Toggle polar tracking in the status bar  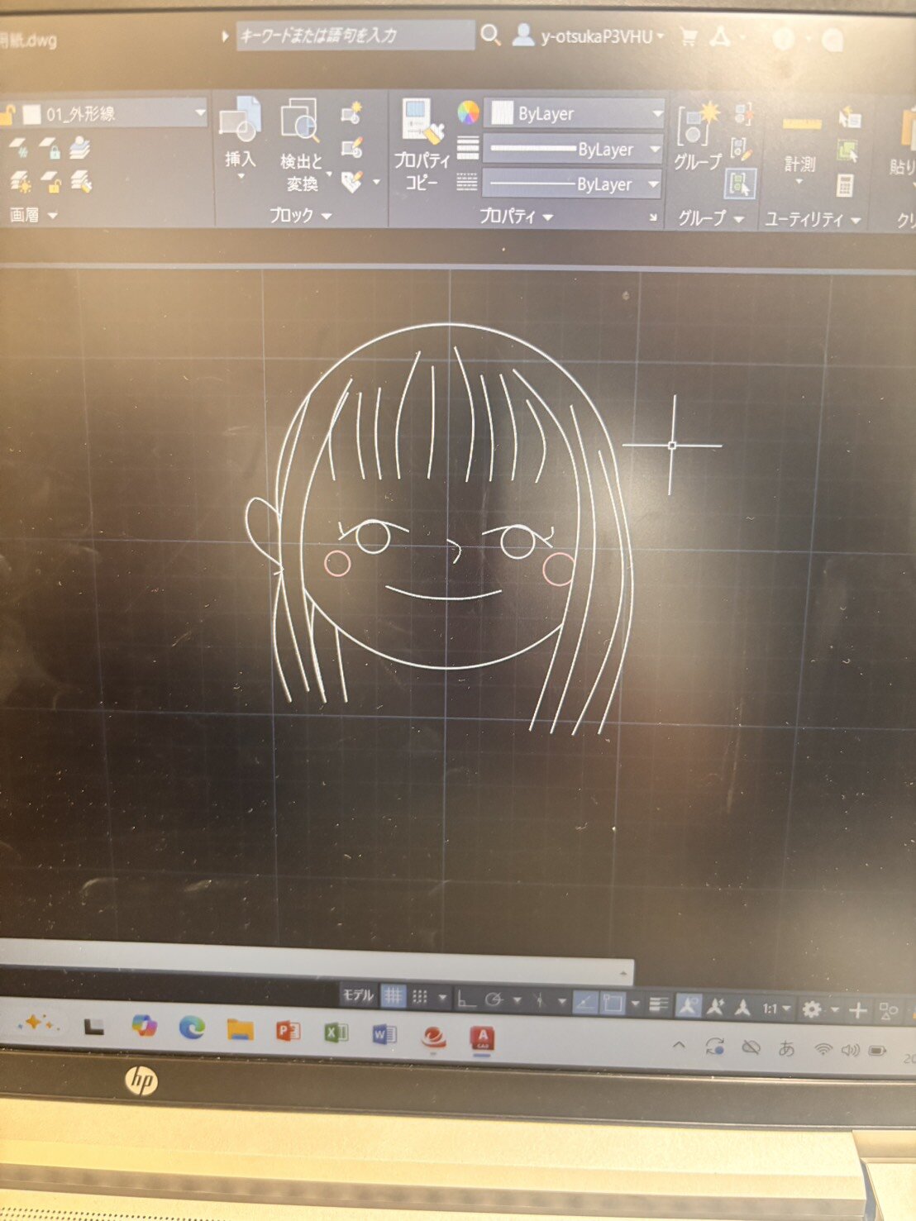coord(494,1001)
